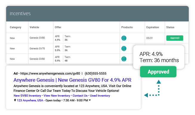195x115 pixels.
Task: Call the ad phone number (630)555-5555
Action: [x=95, y=73]
